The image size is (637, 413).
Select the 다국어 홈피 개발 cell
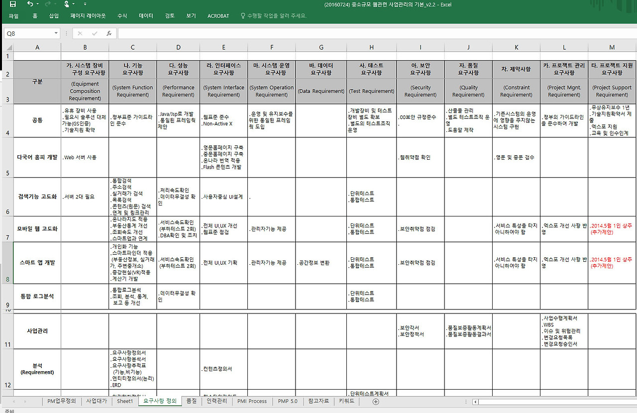pyautogui.click(x=37, y=157)
